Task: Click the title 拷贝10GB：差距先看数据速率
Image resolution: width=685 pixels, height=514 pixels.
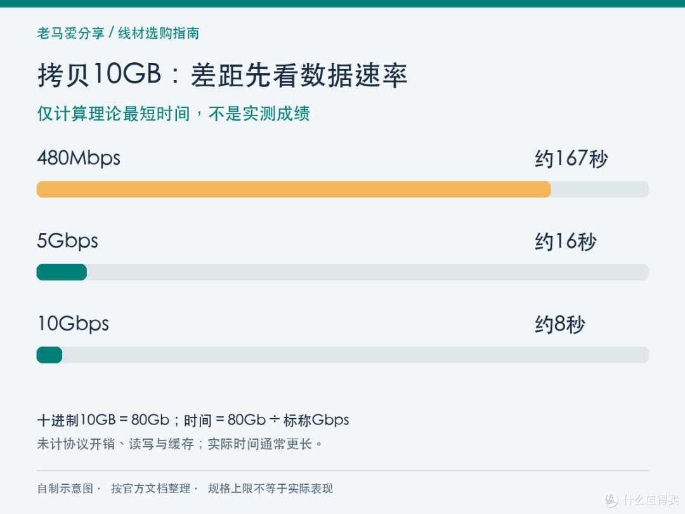Action: point(223,75)
